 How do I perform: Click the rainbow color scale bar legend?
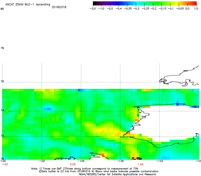[x=145, y=4]
